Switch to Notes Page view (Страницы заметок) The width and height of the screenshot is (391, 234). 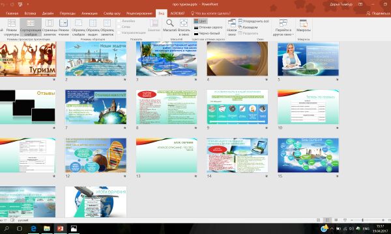50,27
